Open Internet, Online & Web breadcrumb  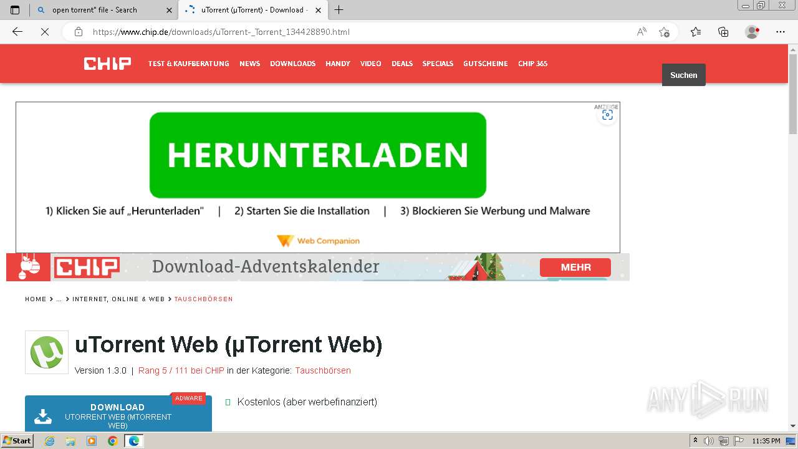[x=118, y=299]
